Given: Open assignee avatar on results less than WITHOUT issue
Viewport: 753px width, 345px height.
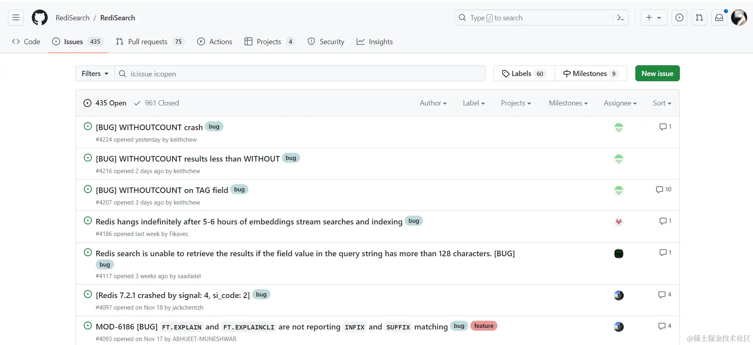Looking at the screenshot, I should pos(619,159).
